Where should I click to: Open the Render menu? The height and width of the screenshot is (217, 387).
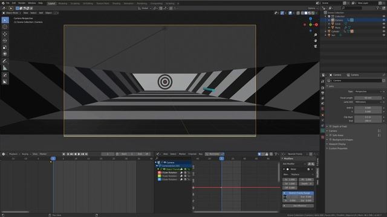click(x=22, y=3)
